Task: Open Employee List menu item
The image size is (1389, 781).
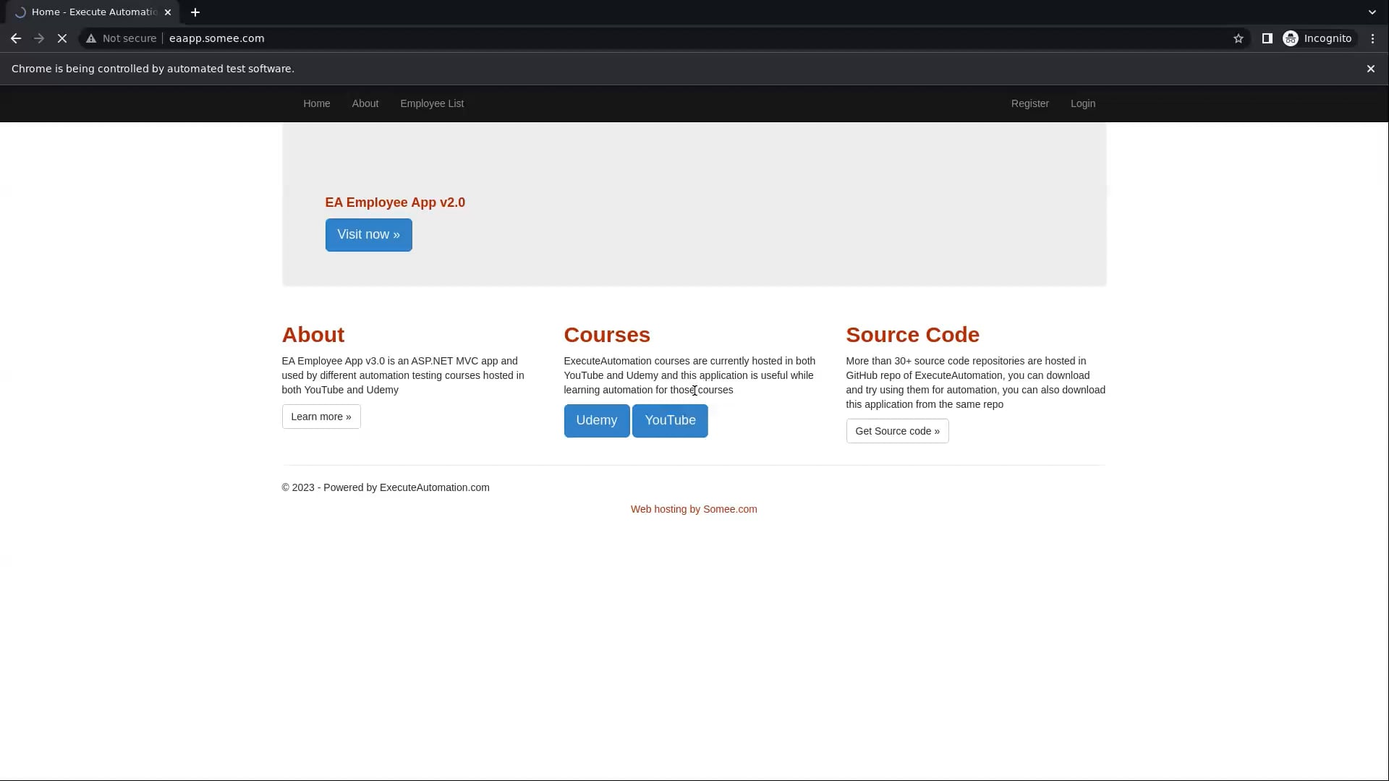Action: (x=432, y=103)
